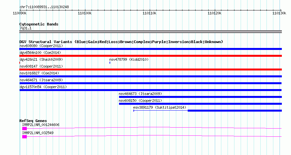Click the nsv1016827 (Coe2014) label

coord(39,73)
